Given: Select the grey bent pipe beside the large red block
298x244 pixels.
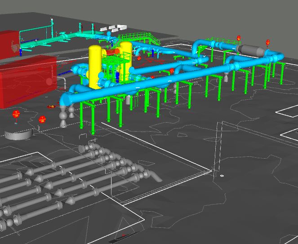Looking at the screenshot, I should coord(62,81).
